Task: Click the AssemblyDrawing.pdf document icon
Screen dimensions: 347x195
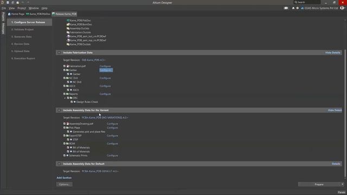Action: point(67,124)
